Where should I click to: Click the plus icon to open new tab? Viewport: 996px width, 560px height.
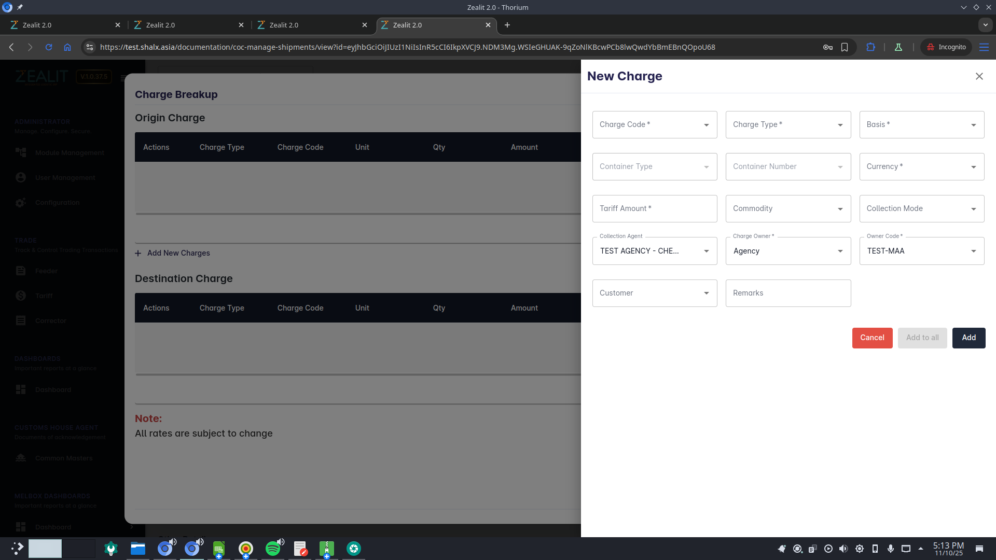coord(507,25)
